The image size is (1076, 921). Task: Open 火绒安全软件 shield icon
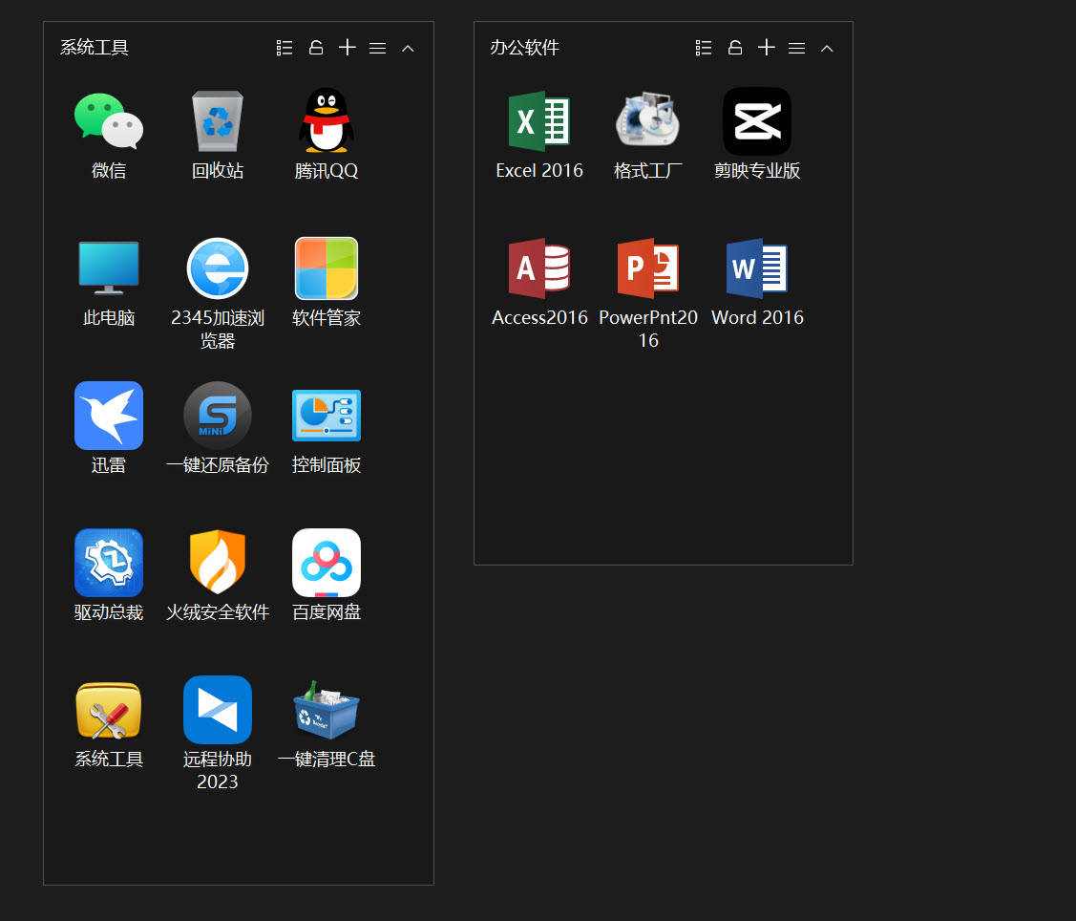(x=218, y=562)
